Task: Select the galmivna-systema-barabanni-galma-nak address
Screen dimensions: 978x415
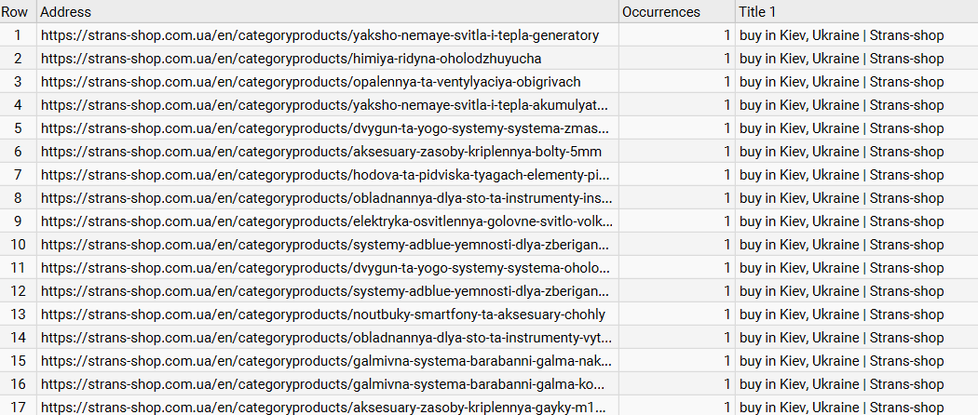Action: pyautogui.click(x=325, y=361)
